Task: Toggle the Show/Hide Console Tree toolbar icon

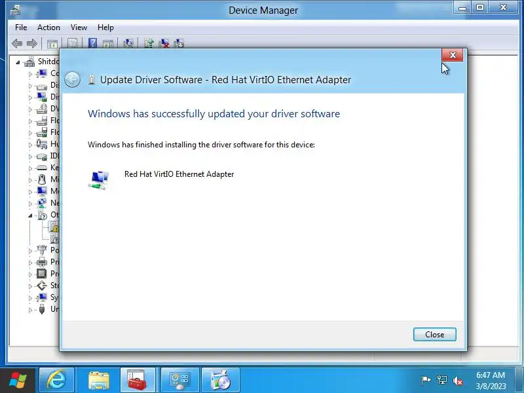Action: (52, 43)
